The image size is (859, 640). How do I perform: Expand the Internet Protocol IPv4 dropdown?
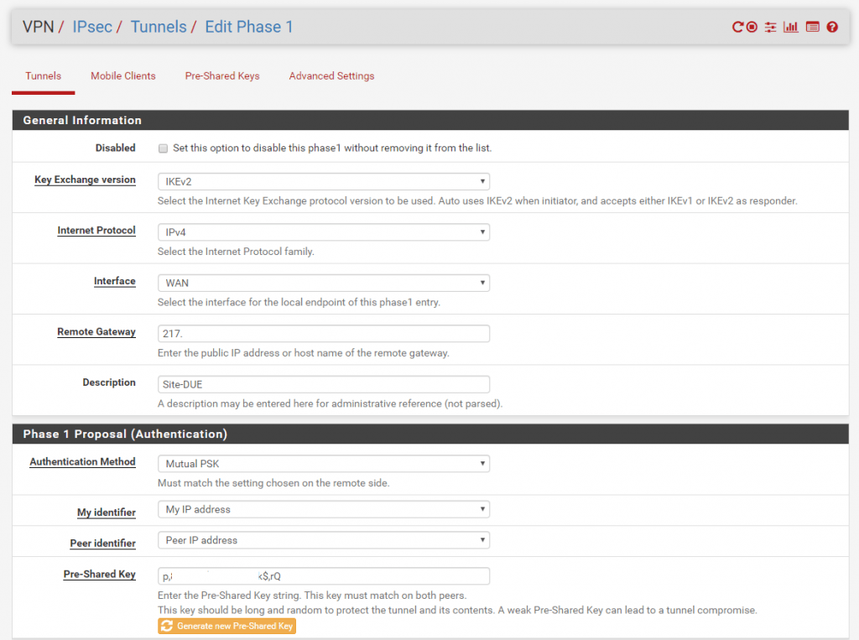tap(323, 232)
